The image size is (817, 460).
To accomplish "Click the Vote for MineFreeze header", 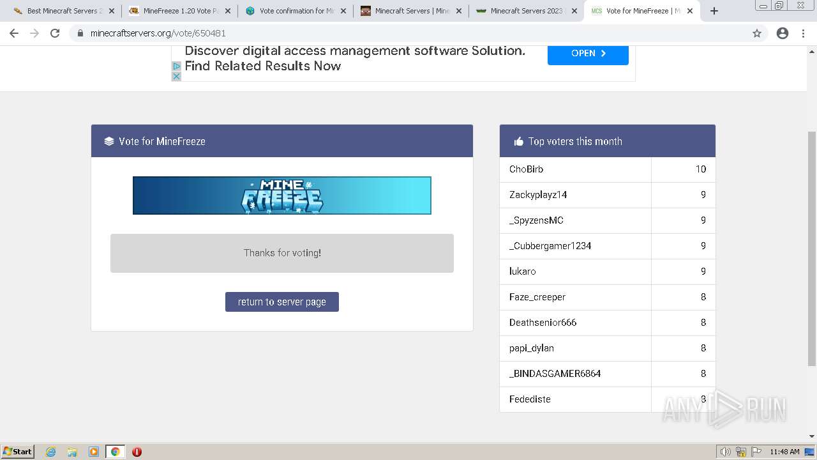I will (282, 141).
